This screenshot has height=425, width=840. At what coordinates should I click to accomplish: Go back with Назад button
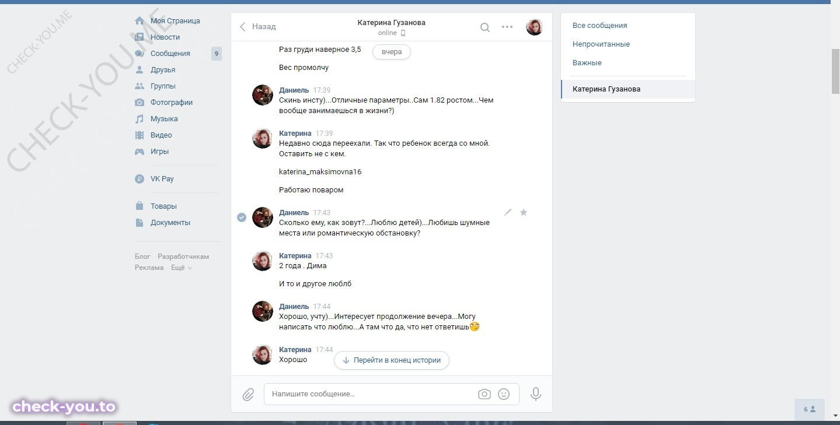pyautogui.click(x=258, y=27)
